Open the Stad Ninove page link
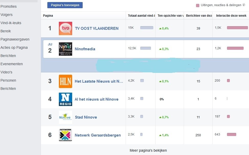Viewport: 249px width, 155px height. (86, 117)
